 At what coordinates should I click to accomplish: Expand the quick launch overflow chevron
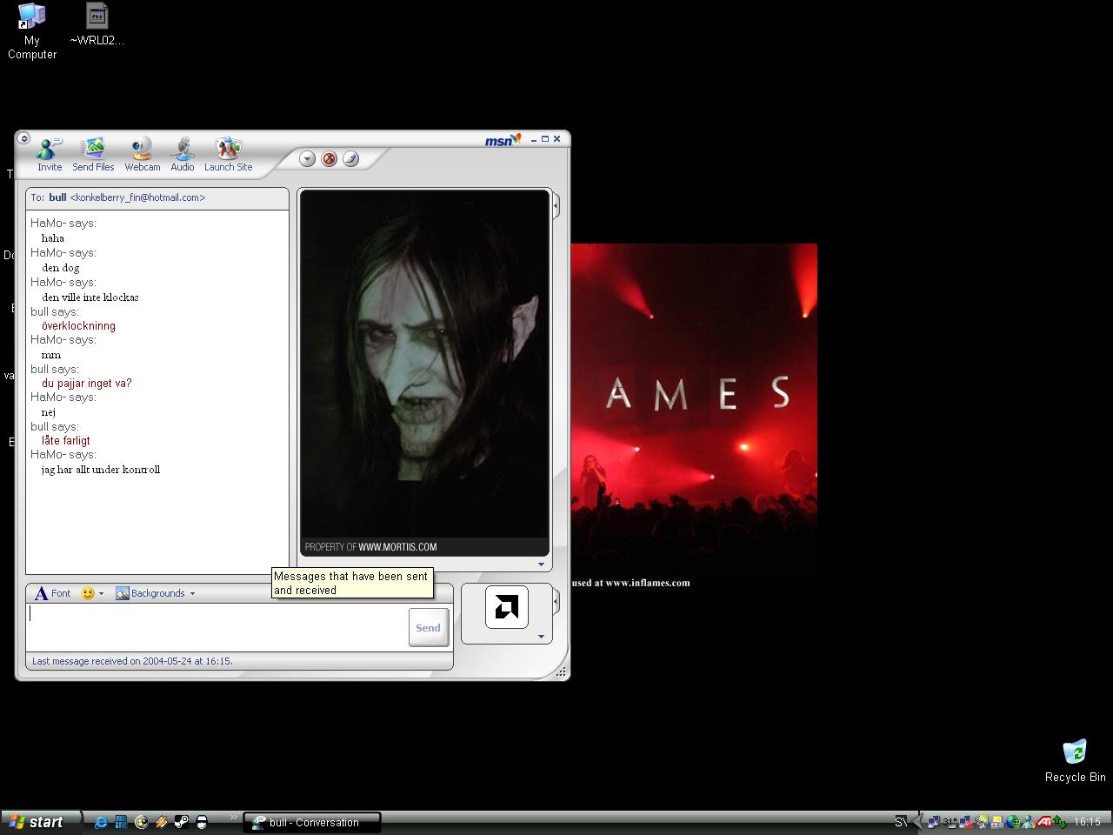pyautogui.click(x=233, y=818)
